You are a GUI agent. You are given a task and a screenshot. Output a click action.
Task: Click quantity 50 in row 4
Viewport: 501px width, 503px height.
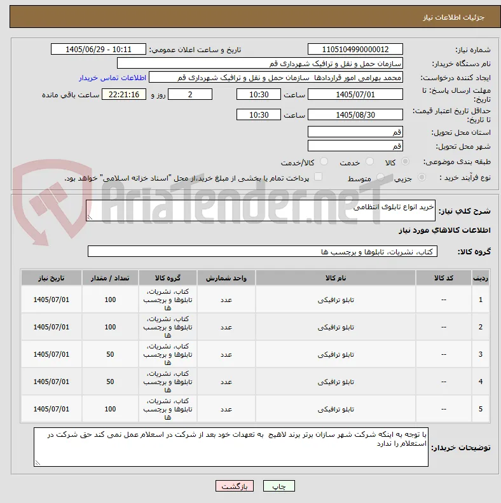coord(110,382)
